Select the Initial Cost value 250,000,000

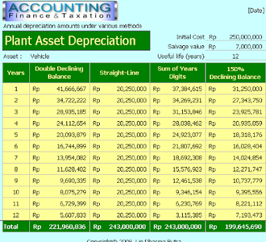pyautogui.click(x=235, y=37)
